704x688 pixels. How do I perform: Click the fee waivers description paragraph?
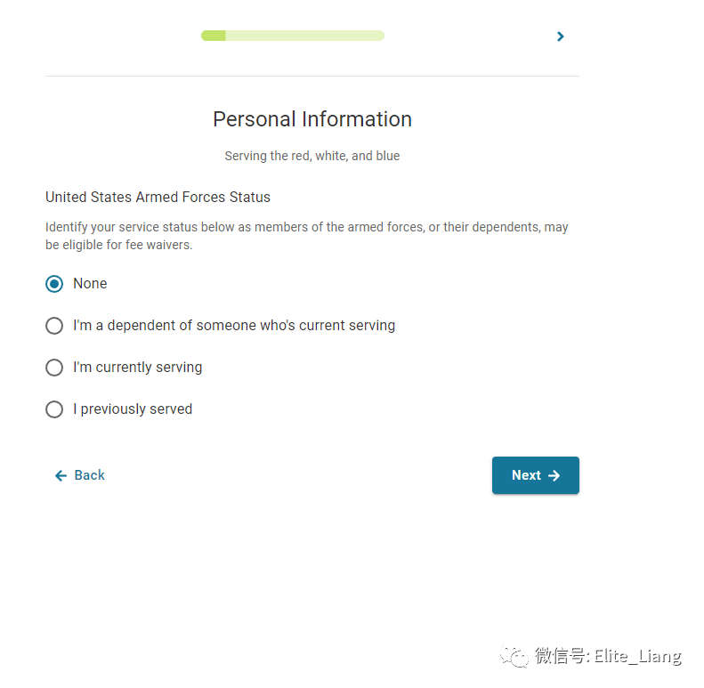(x=307, y=236)
